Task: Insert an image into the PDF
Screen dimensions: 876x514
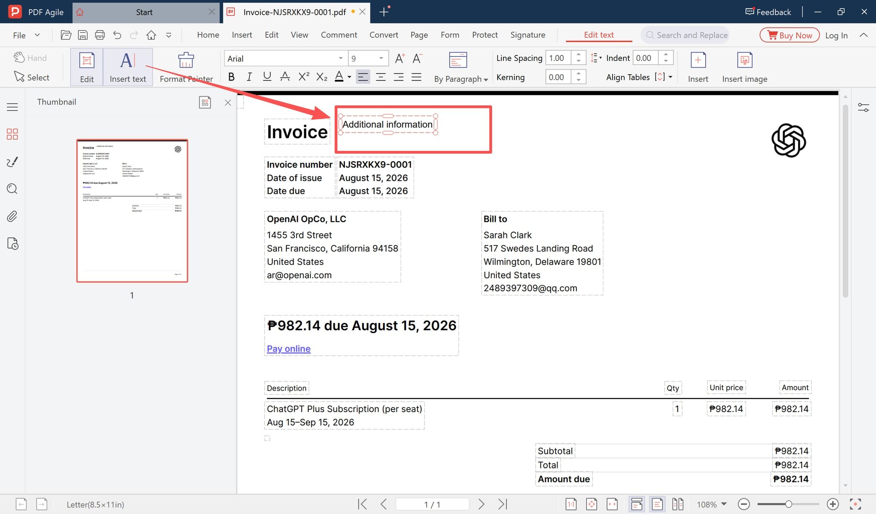Action: pyautogui.click(x=745, y=68)
